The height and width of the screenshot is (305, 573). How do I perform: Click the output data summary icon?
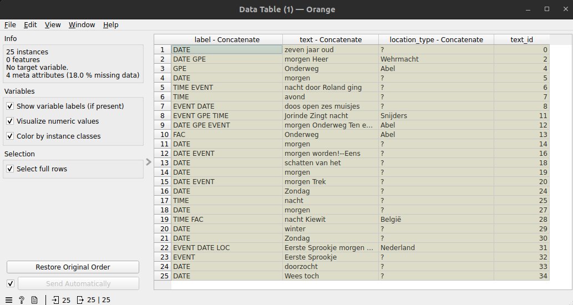[80, 300]
